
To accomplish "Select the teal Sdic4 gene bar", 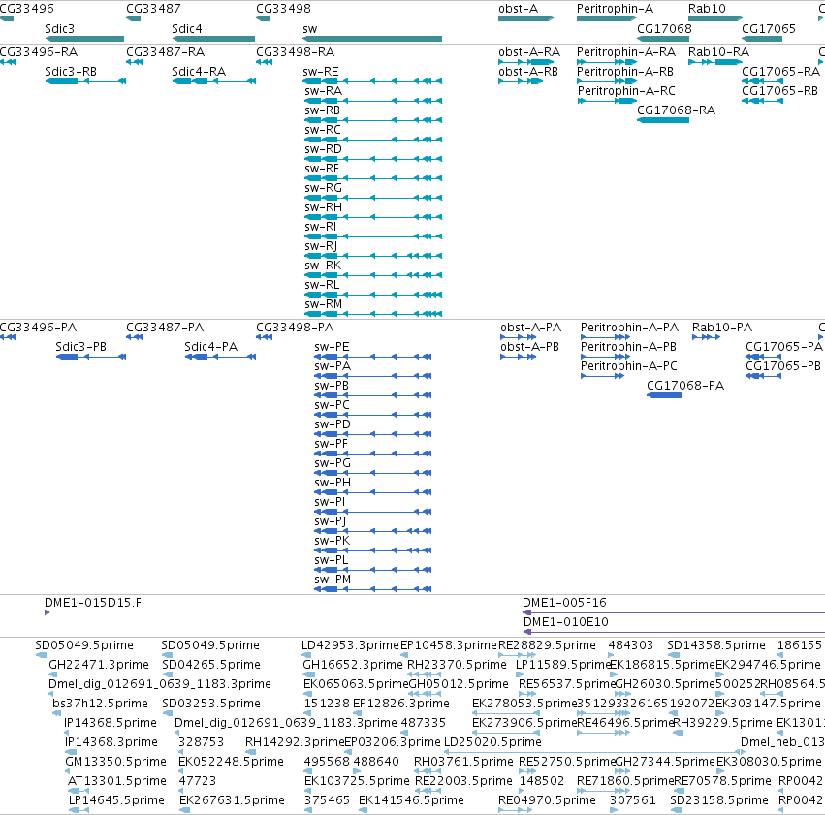I will [x=213, y=39].
